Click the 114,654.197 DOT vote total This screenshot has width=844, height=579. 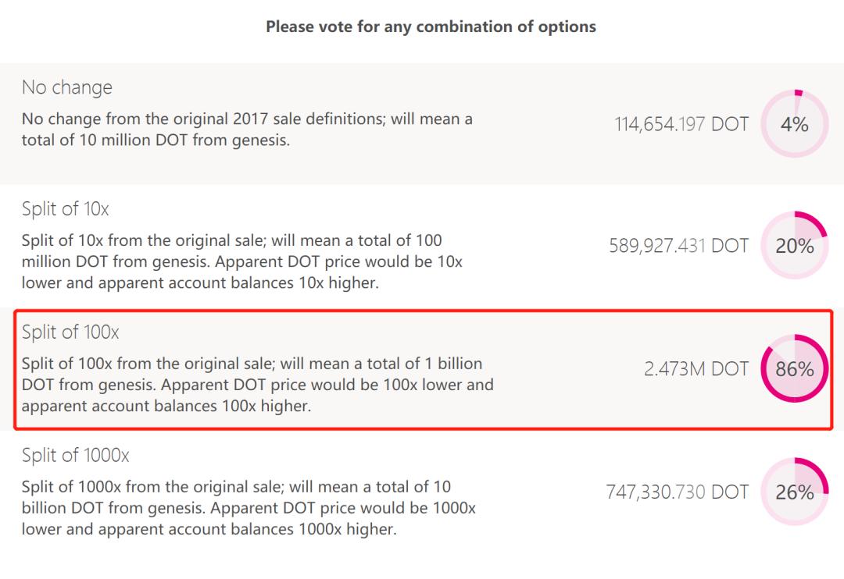(x=681, y=124)
